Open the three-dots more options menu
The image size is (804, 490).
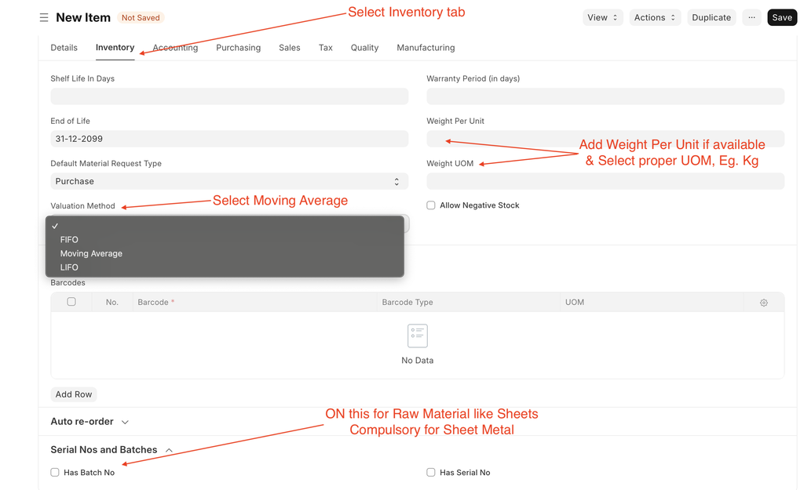(751, 17)
